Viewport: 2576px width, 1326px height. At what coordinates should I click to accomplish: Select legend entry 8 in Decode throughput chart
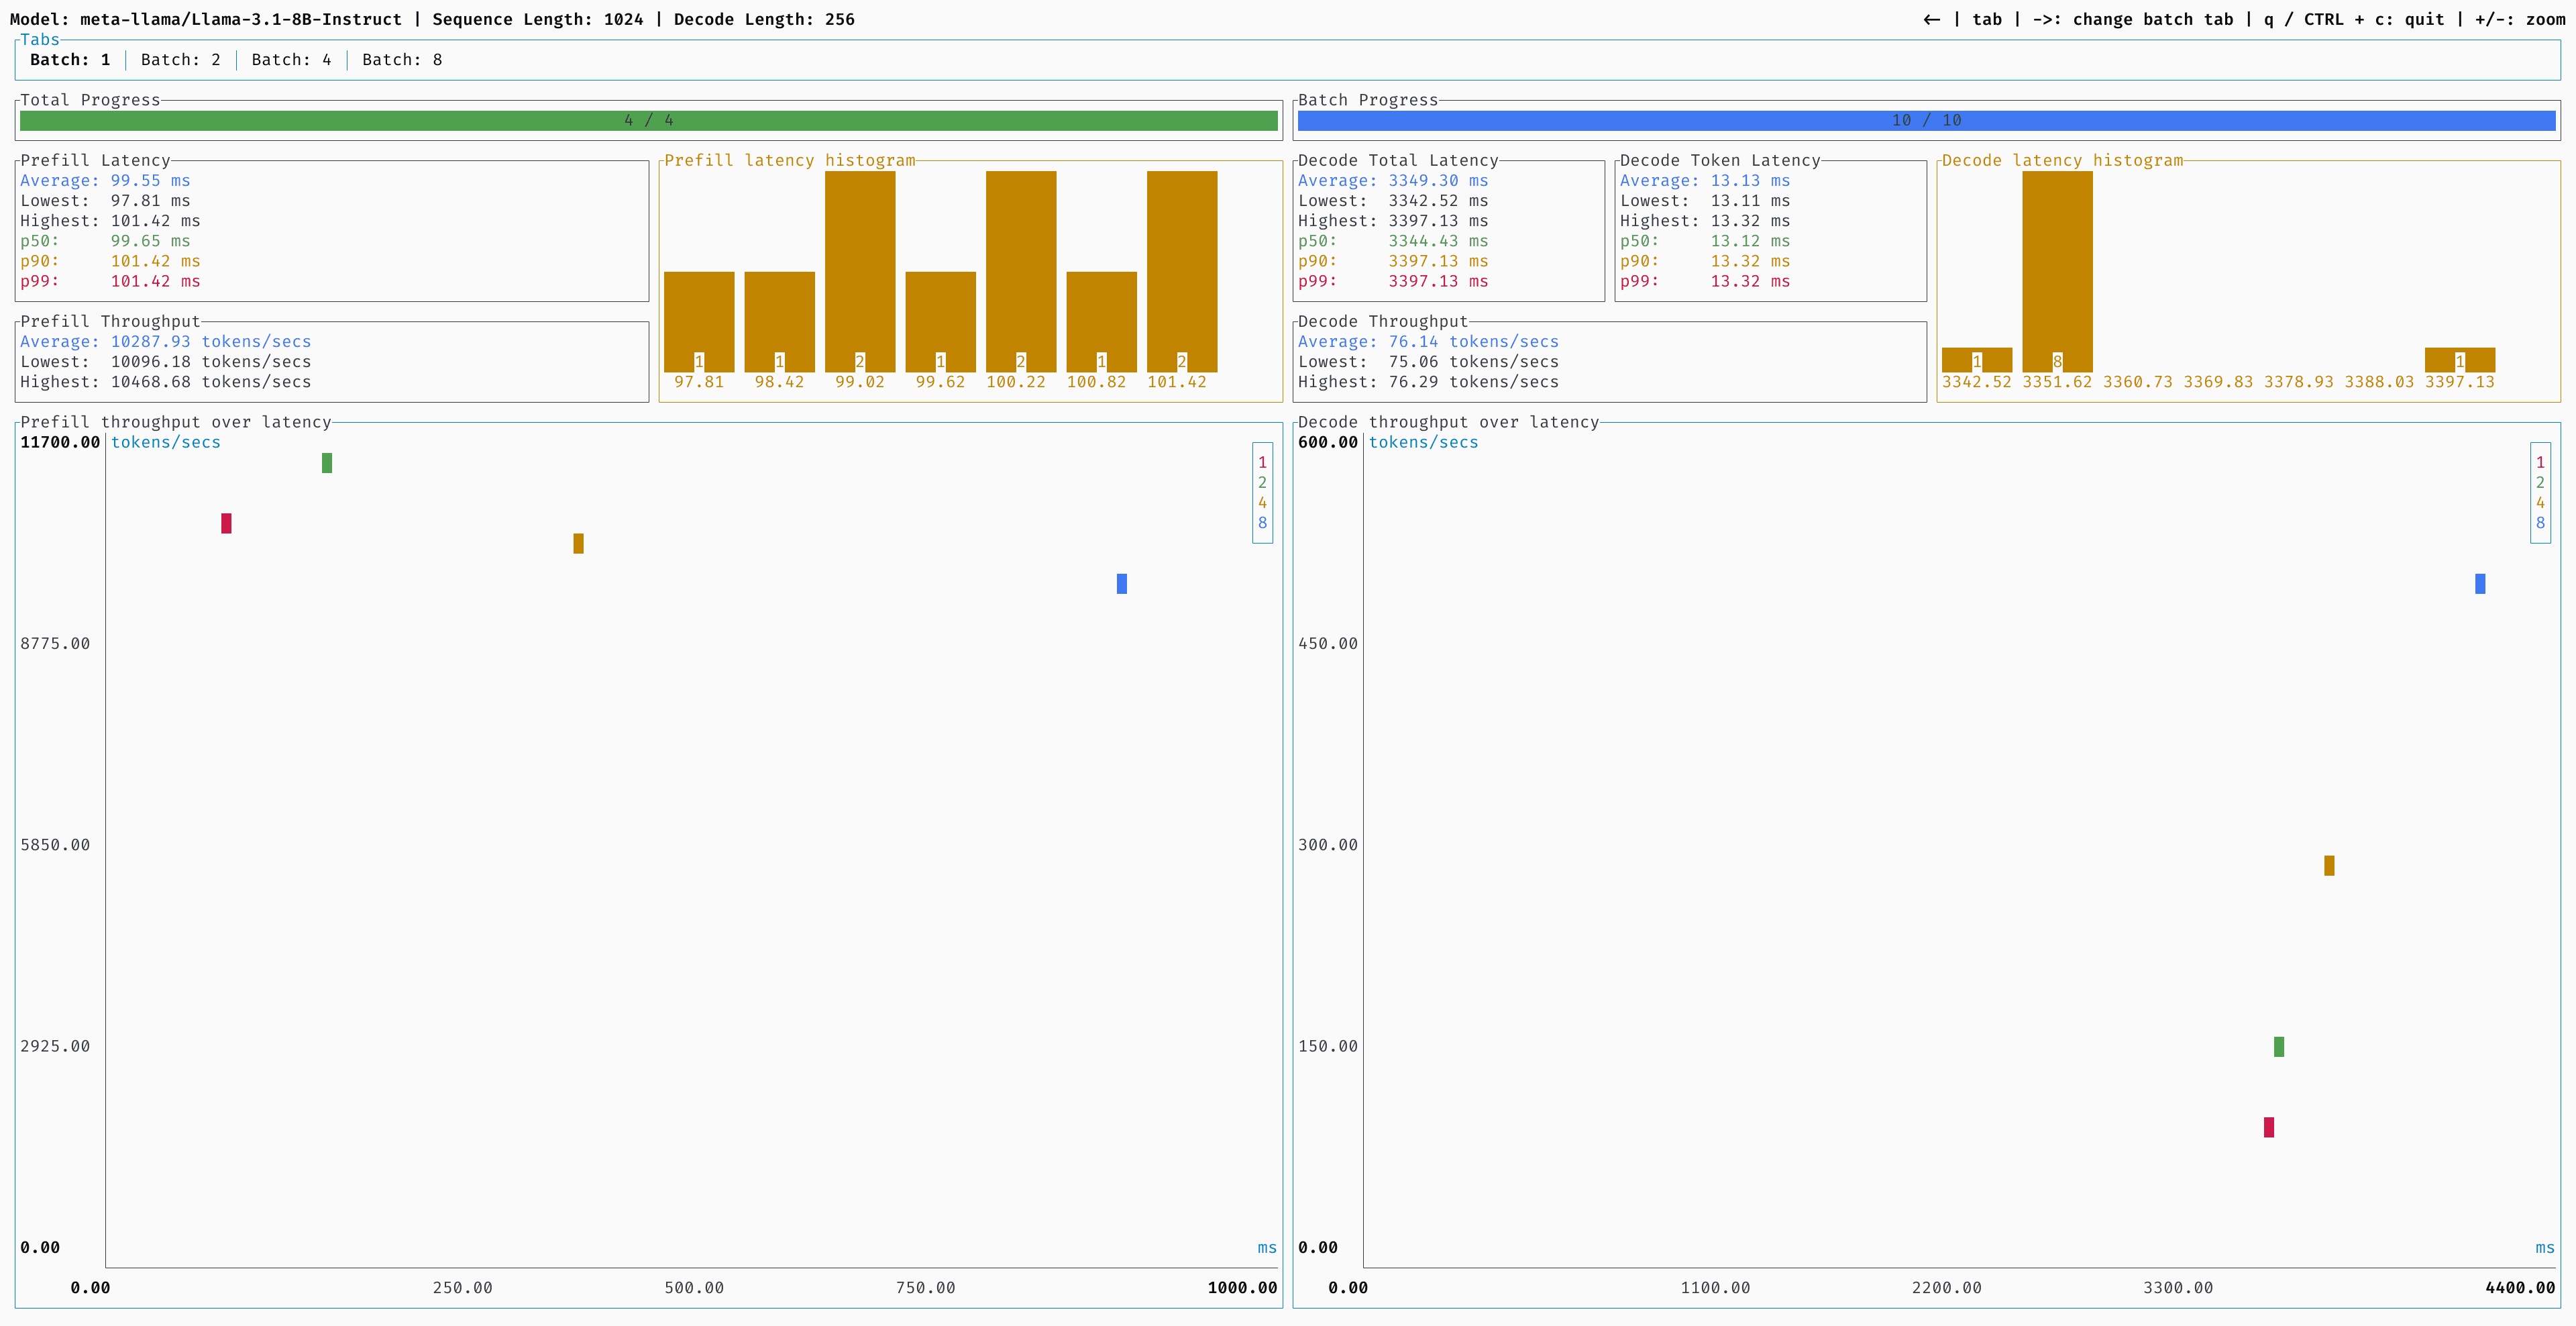2540,523
